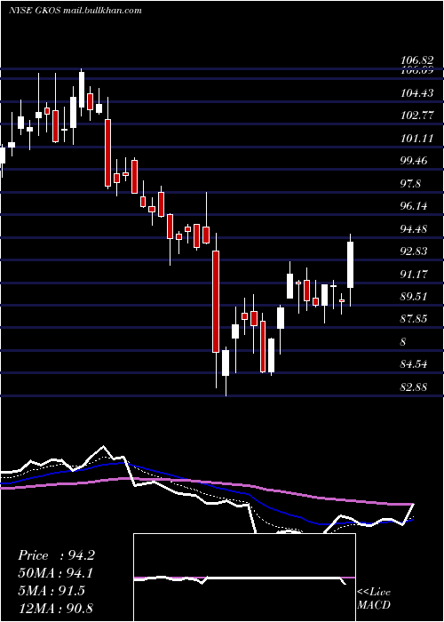Click the 91.17 price axis label
Image resolution: width=444 pixels, height=622 pixels.
pos(414,274)
